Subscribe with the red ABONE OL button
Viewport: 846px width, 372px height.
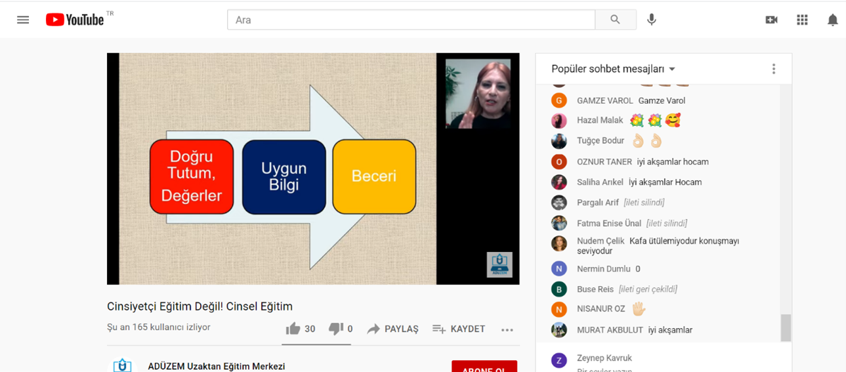(x=484, y=367)
